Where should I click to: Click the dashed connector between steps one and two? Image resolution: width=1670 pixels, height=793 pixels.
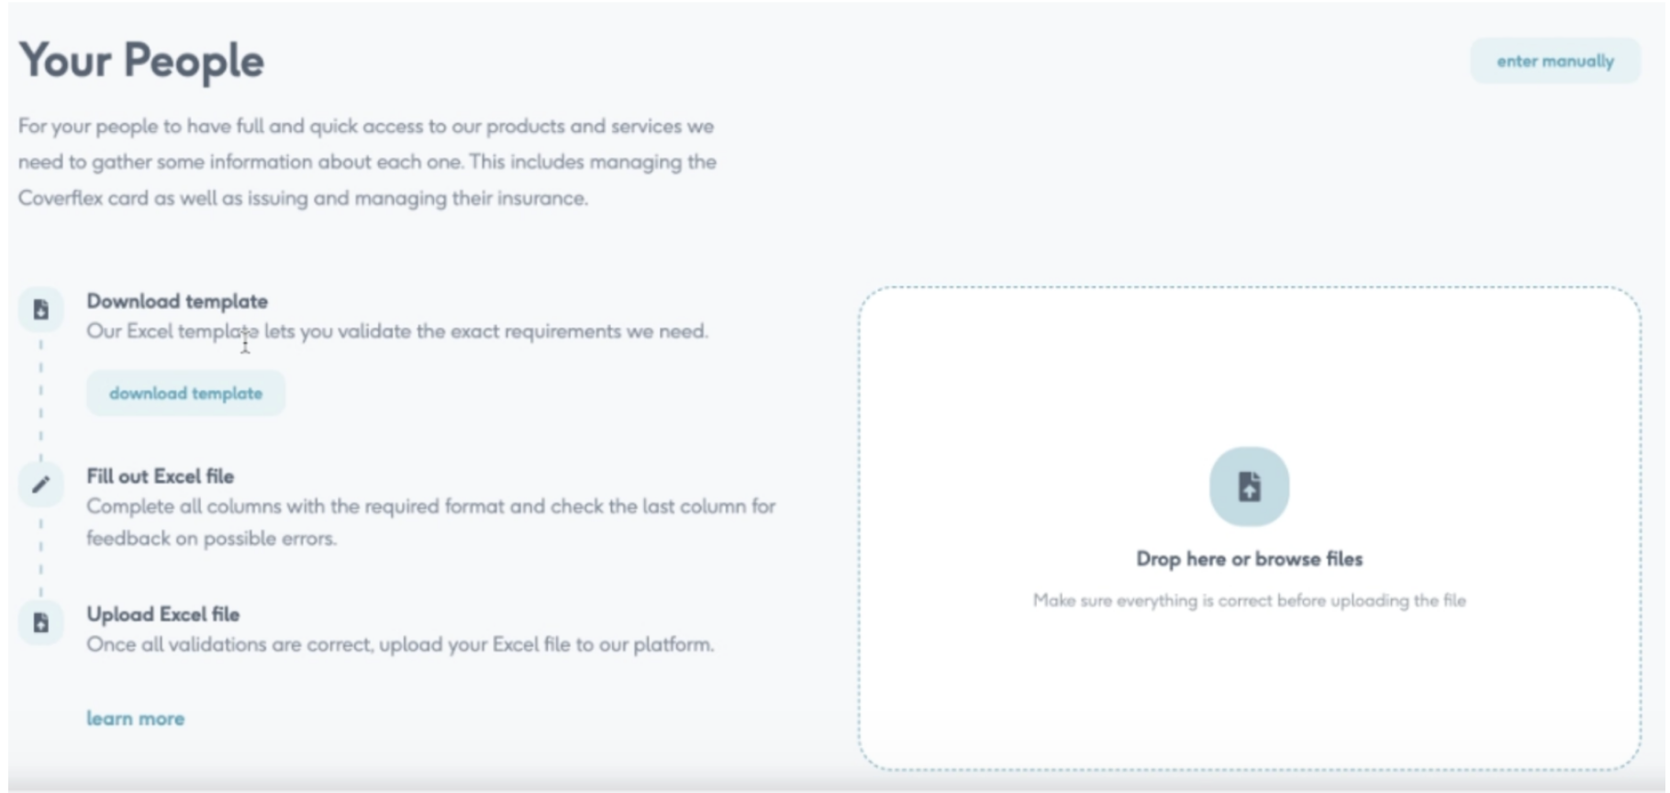coord(40,398)
